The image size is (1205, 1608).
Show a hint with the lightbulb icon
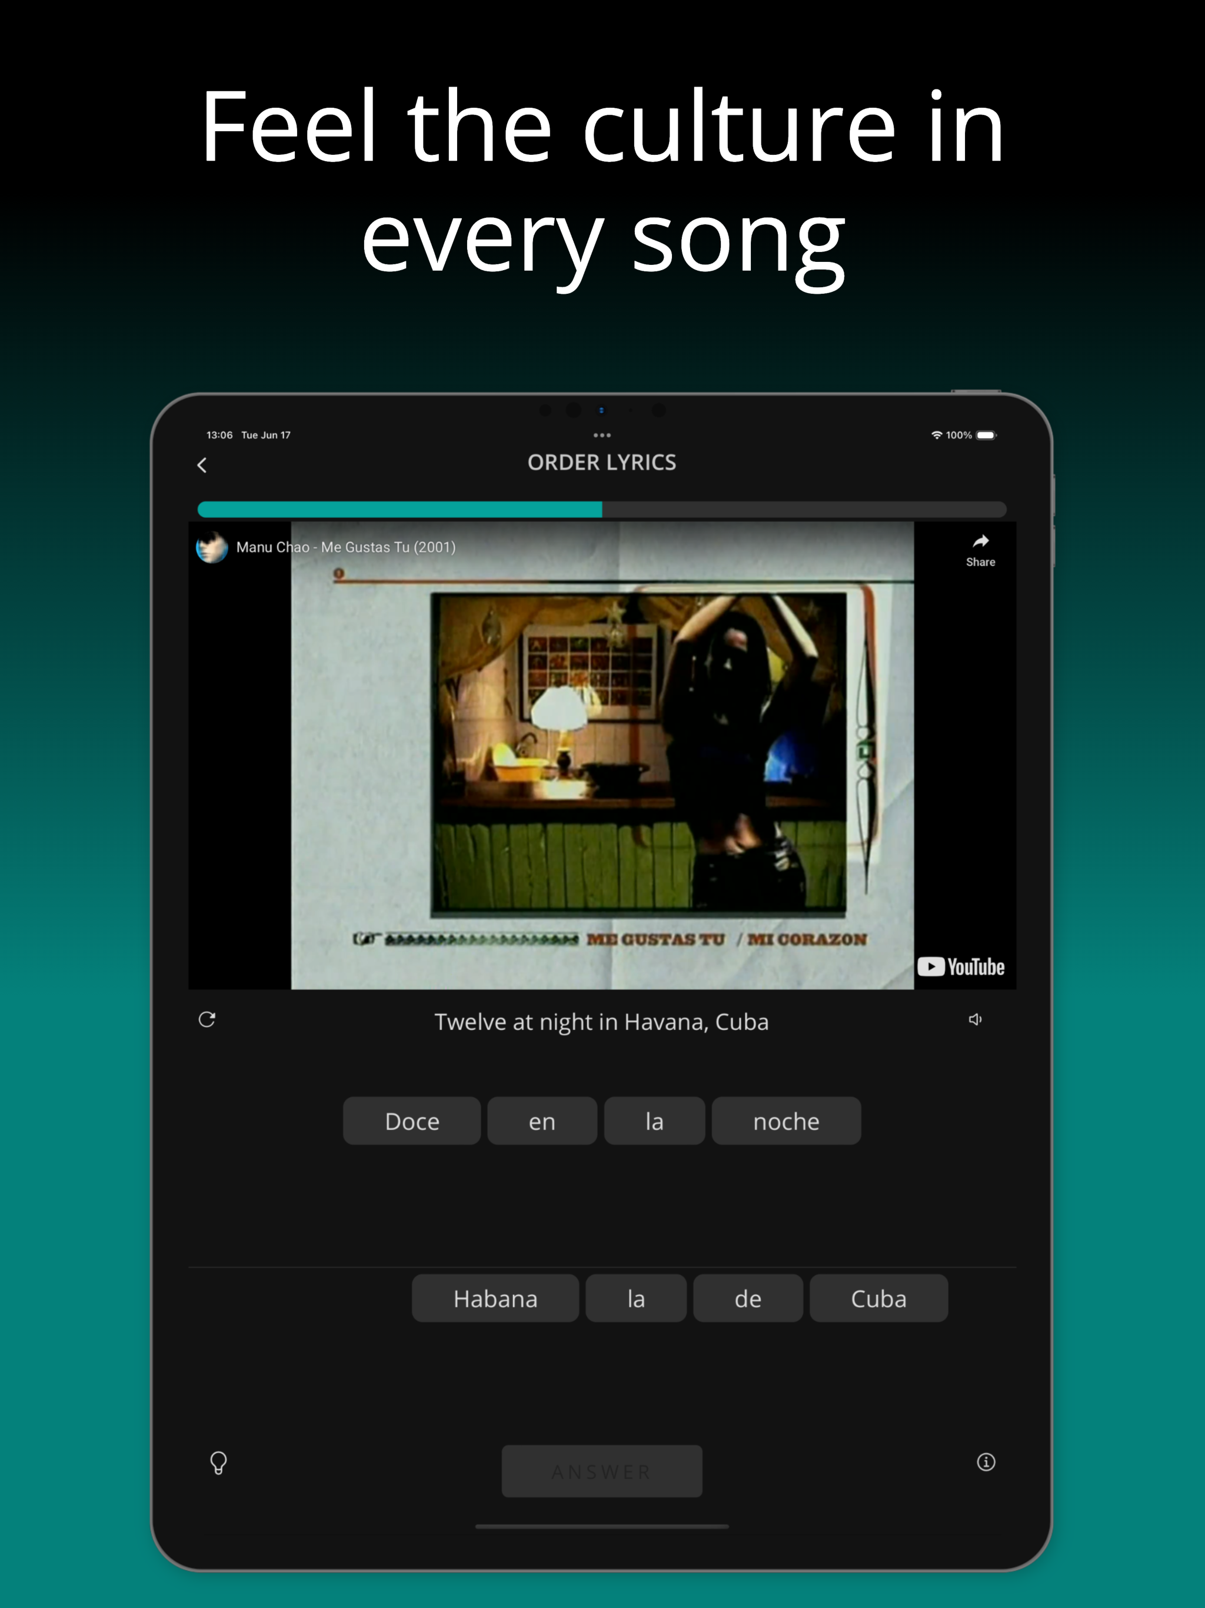coord(218,1463)
